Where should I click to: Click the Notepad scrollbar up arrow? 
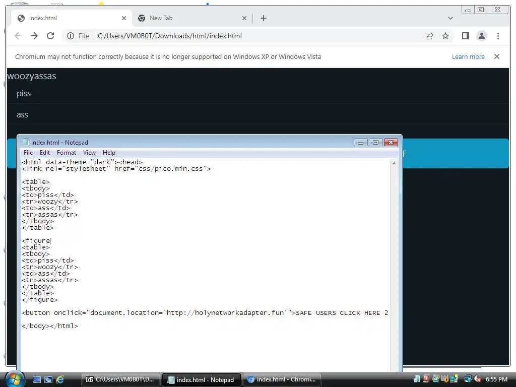tap(394, 163)
